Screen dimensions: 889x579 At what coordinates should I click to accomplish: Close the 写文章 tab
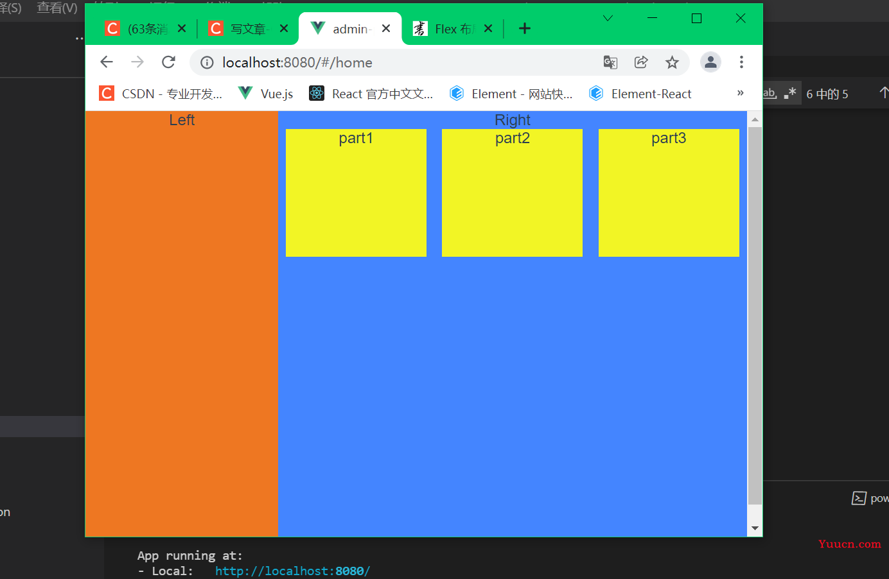[x=284, y=28]
